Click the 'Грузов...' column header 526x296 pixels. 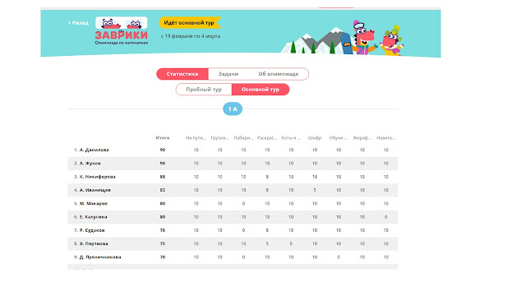[x=219, y=137]
